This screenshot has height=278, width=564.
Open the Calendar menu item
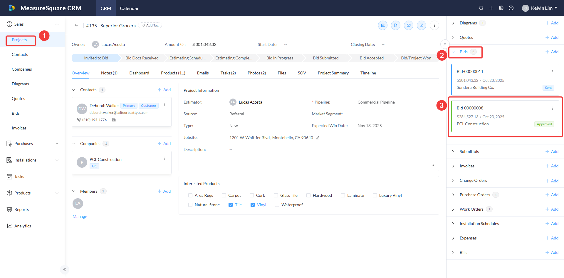point(129,8)
